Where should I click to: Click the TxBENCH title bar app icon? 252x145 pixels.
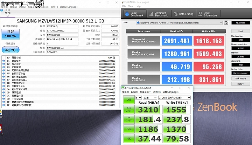tap(123, 2)
